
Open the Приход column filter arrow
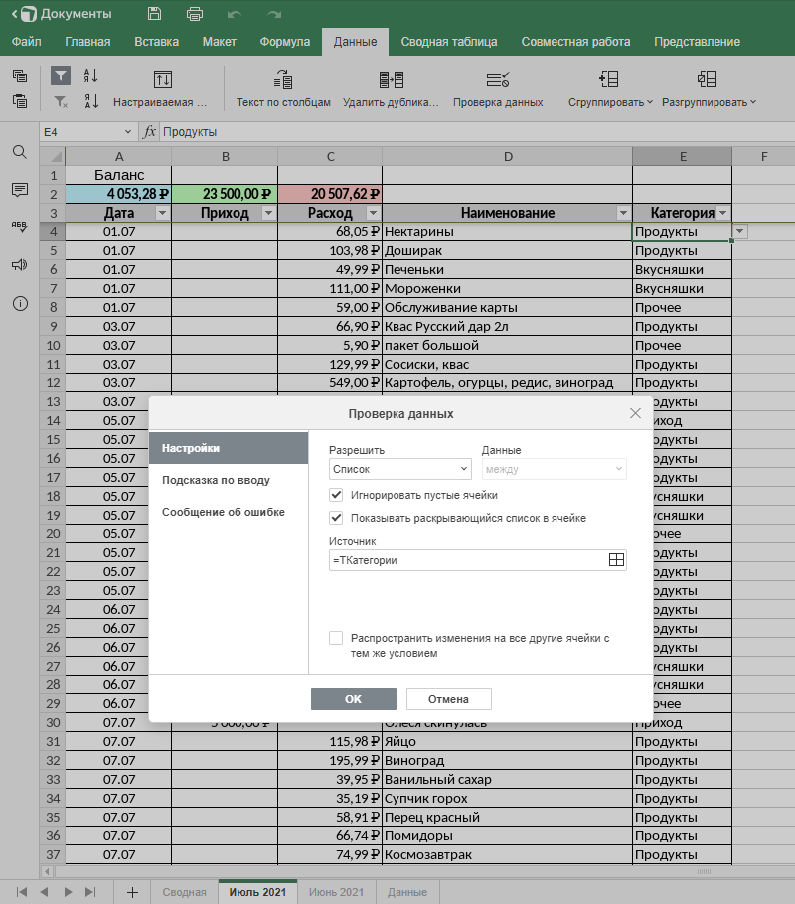(268, 213)
